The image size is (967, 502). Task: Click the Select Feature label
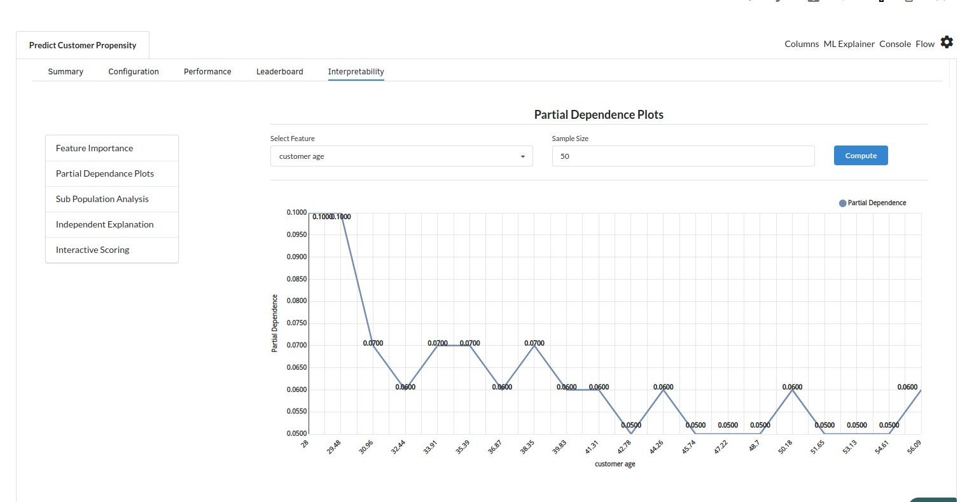coord(293,139)
